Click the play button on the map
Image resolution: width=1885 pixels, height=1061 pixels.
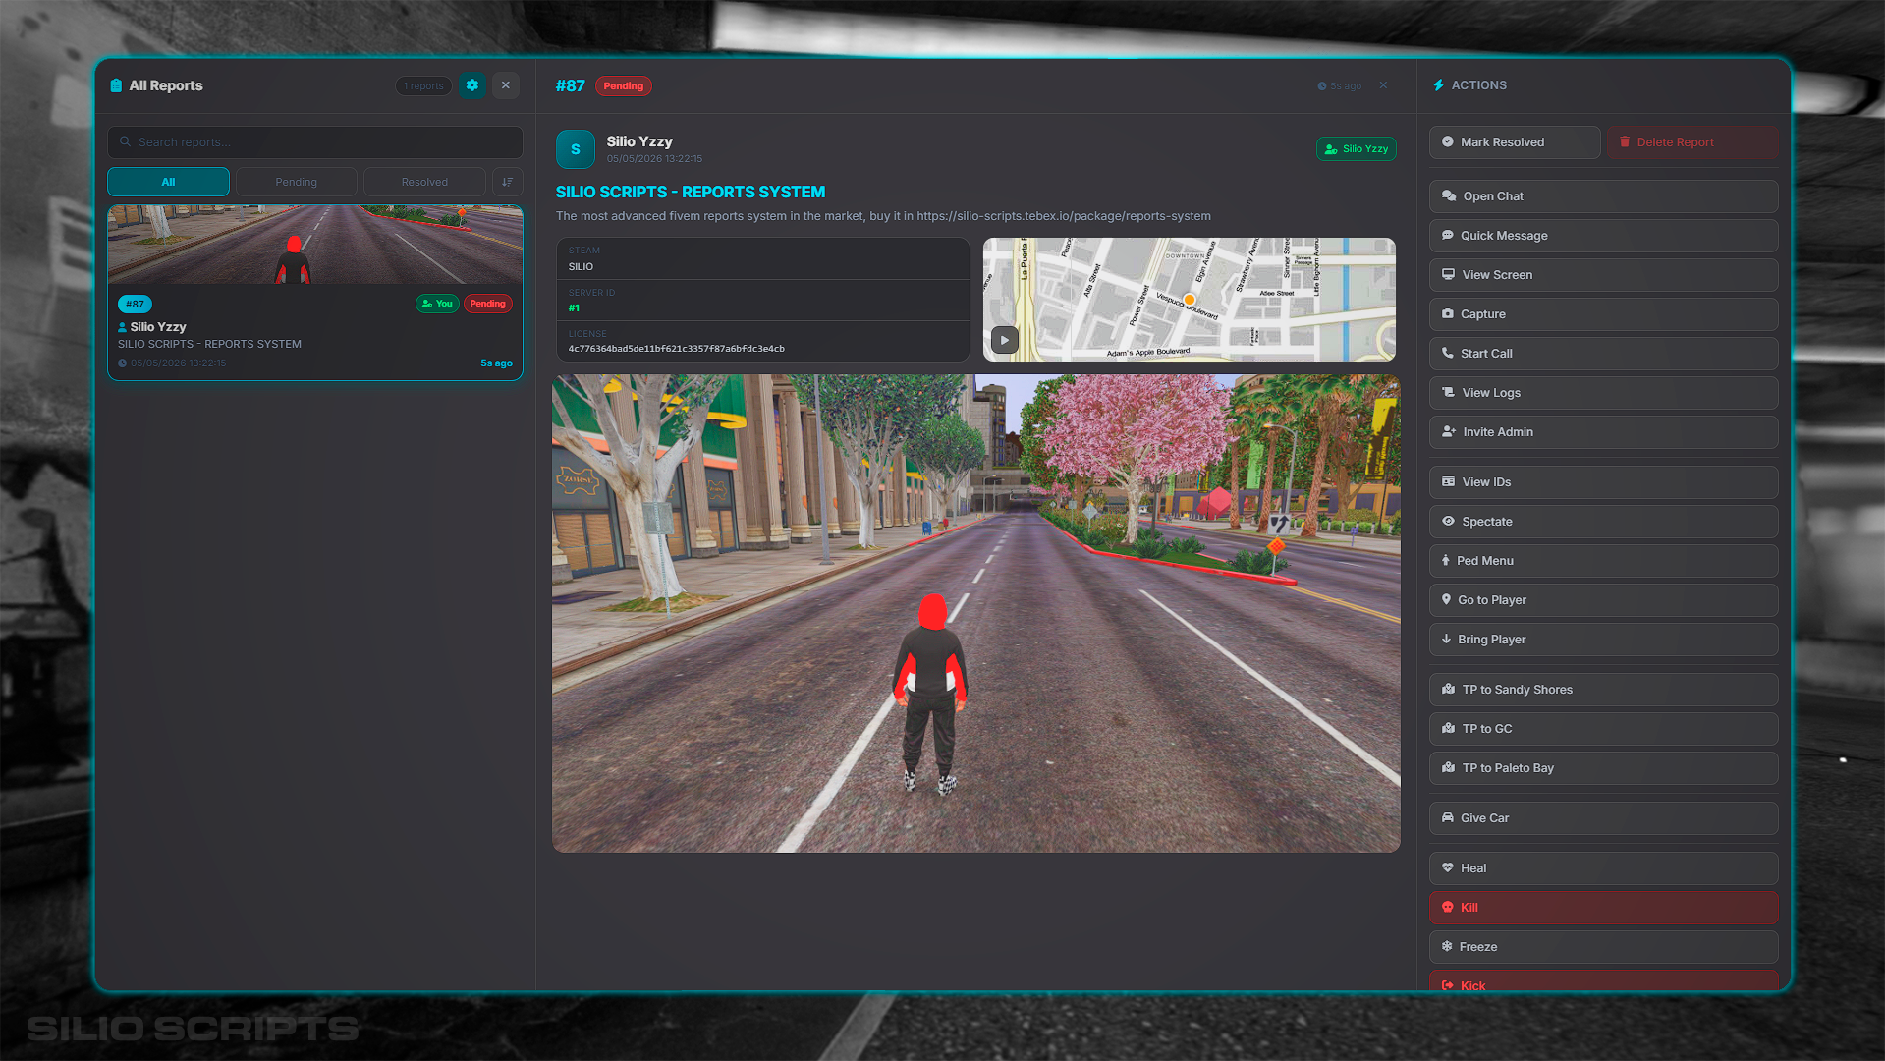click(1004, 340)
